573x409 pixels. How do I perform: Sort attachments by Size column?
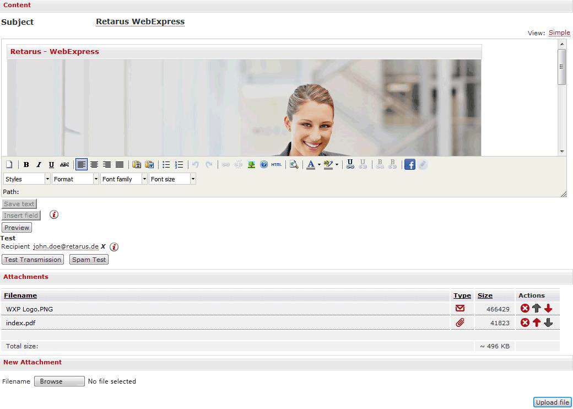[485, 295]
